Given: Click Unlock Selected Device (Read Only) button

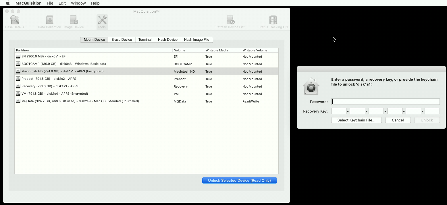Looking at the screenshot, I should coord(240,180).
